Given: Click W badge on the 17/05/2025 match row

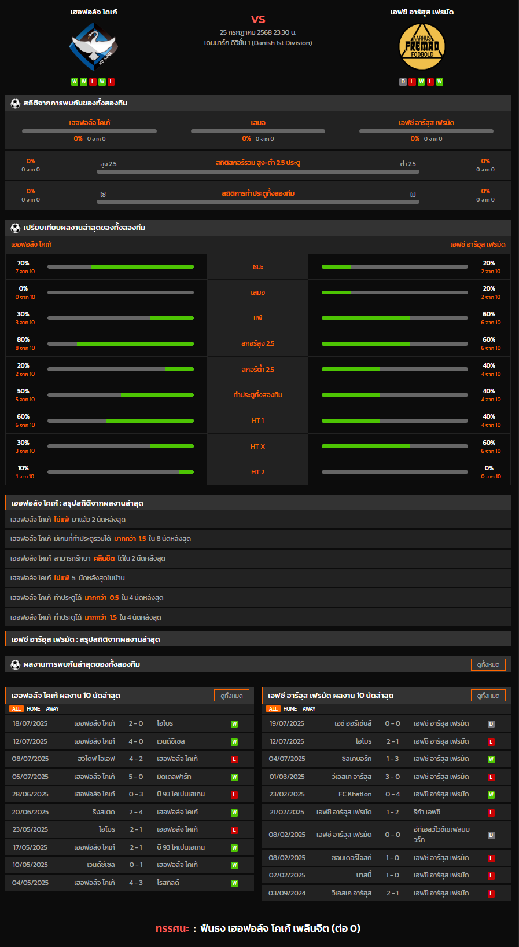Looking at the screenshot, I should pos(234,848).
